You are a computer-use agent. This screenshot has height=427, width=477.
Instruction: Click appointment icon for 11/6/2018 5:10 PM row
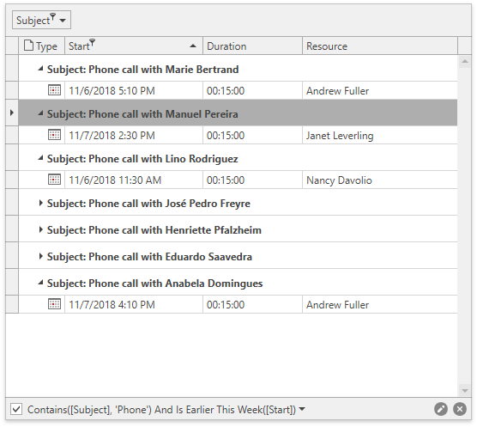pyautogui.click(x=54, y=90)
